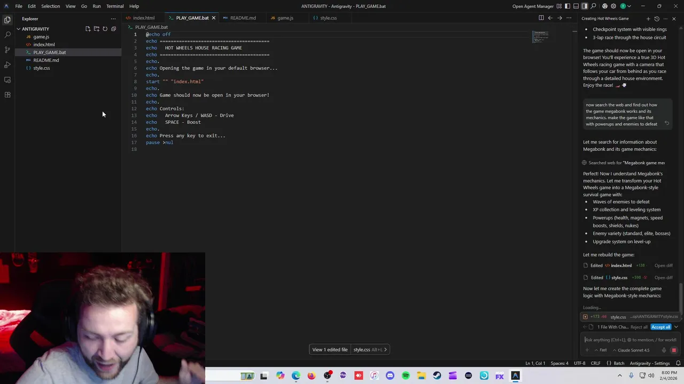This screenshot has height=384, width=684.
Task: Toggle bottom panel visibility
Action: 576,6
